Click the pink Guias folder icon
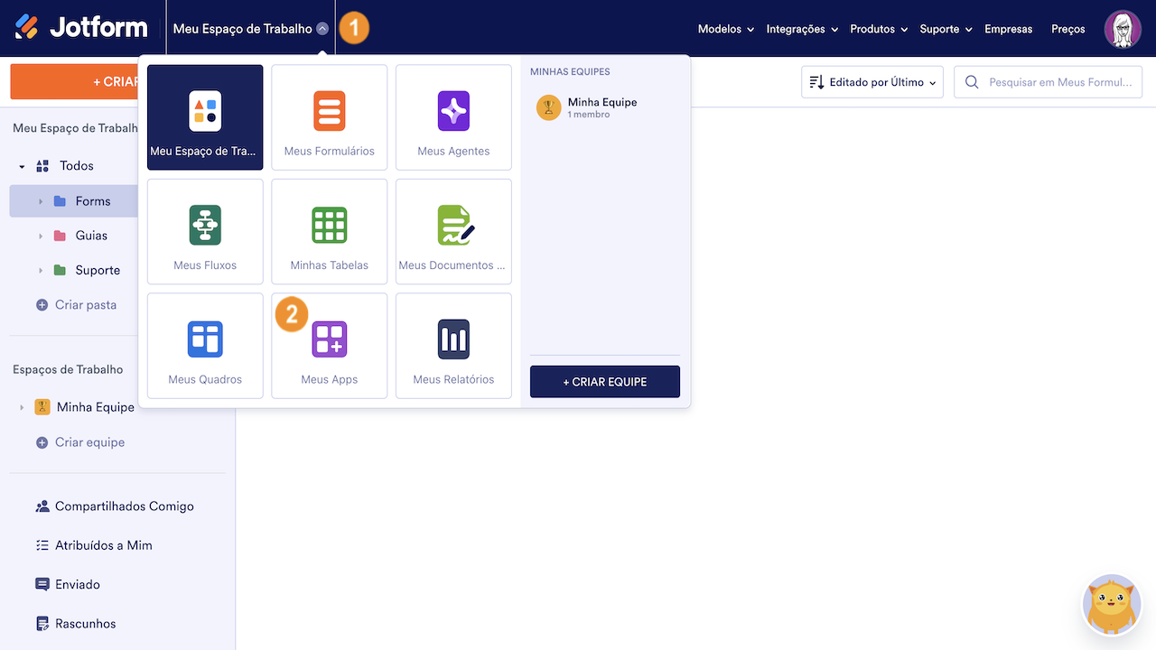This screenshot has width=1156, height=650. tap(60, 236)
